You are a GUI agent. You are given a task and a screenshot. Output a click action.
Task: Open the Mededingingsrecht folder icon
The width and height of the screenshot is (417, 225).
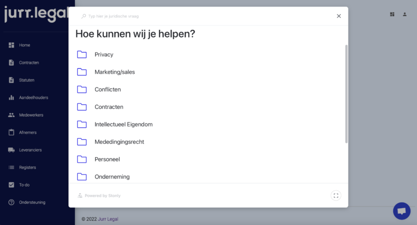click(x=82, y=142)
